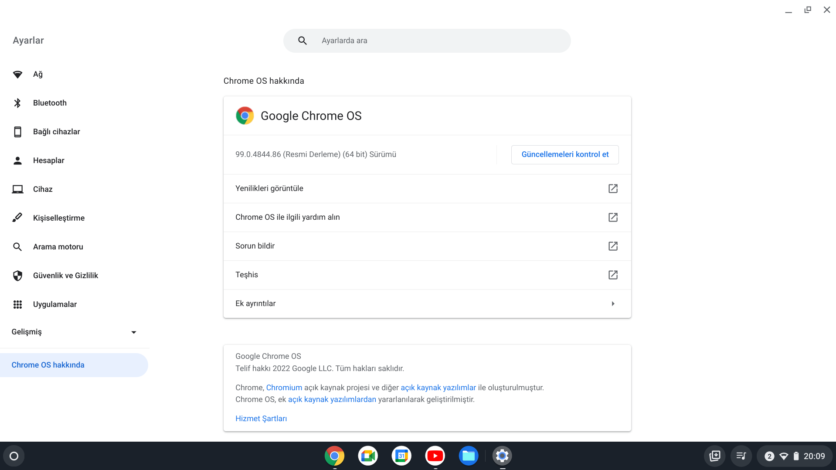This screenshot has height=470, width=836.
Task: Click Sorun bildir row
Action: point(427,246)
